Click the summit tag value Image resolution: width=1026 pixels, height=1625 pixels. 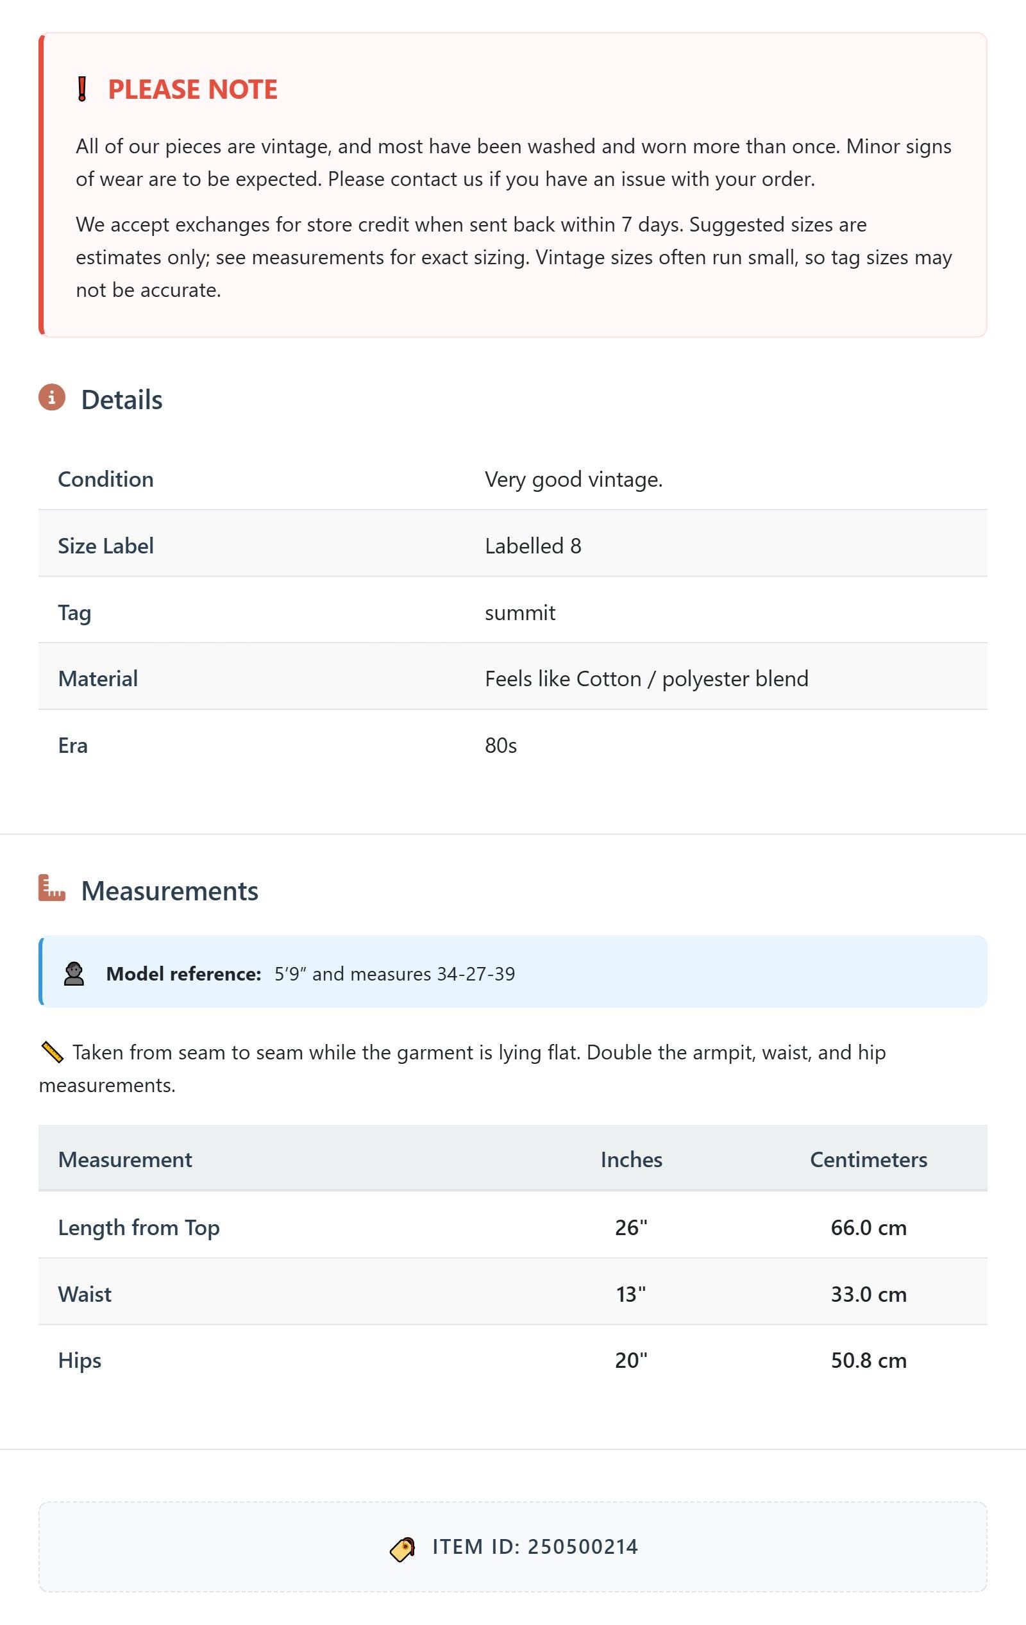pyautogui.click(x=520, y=613)
